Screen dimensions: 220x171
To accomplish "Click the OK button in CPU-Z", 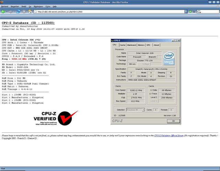I will 173,121.
